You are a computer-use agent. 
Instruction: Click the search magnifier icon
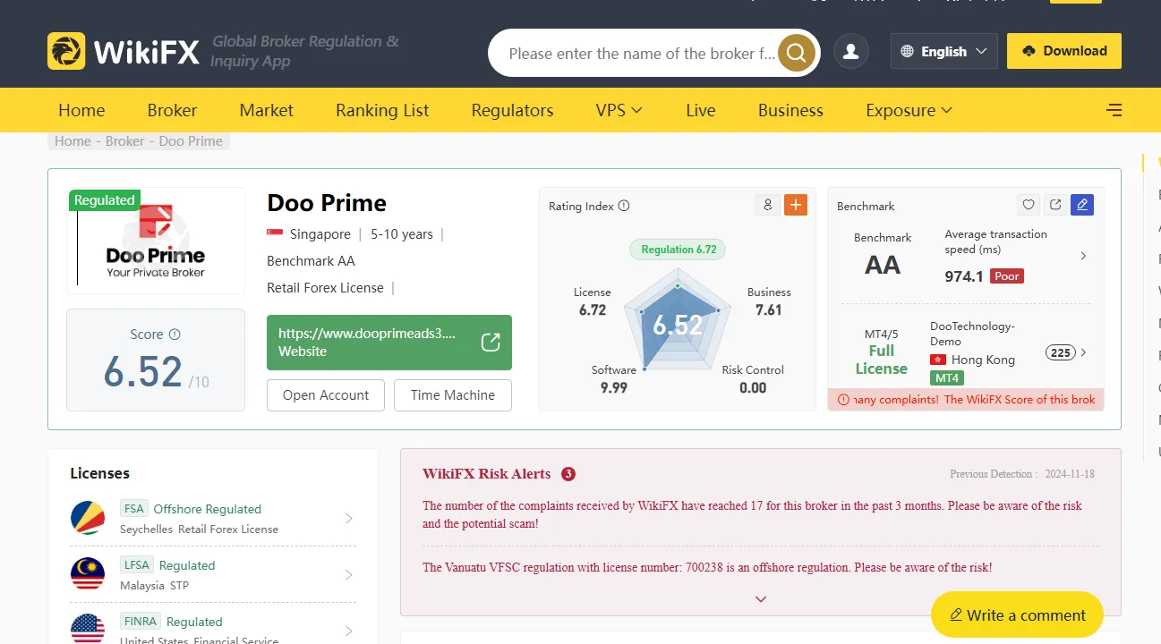click(x=796, y=54)
